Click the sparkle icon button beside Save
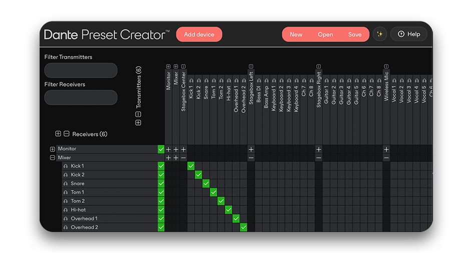The image size is (472, 253). point(380,34)
